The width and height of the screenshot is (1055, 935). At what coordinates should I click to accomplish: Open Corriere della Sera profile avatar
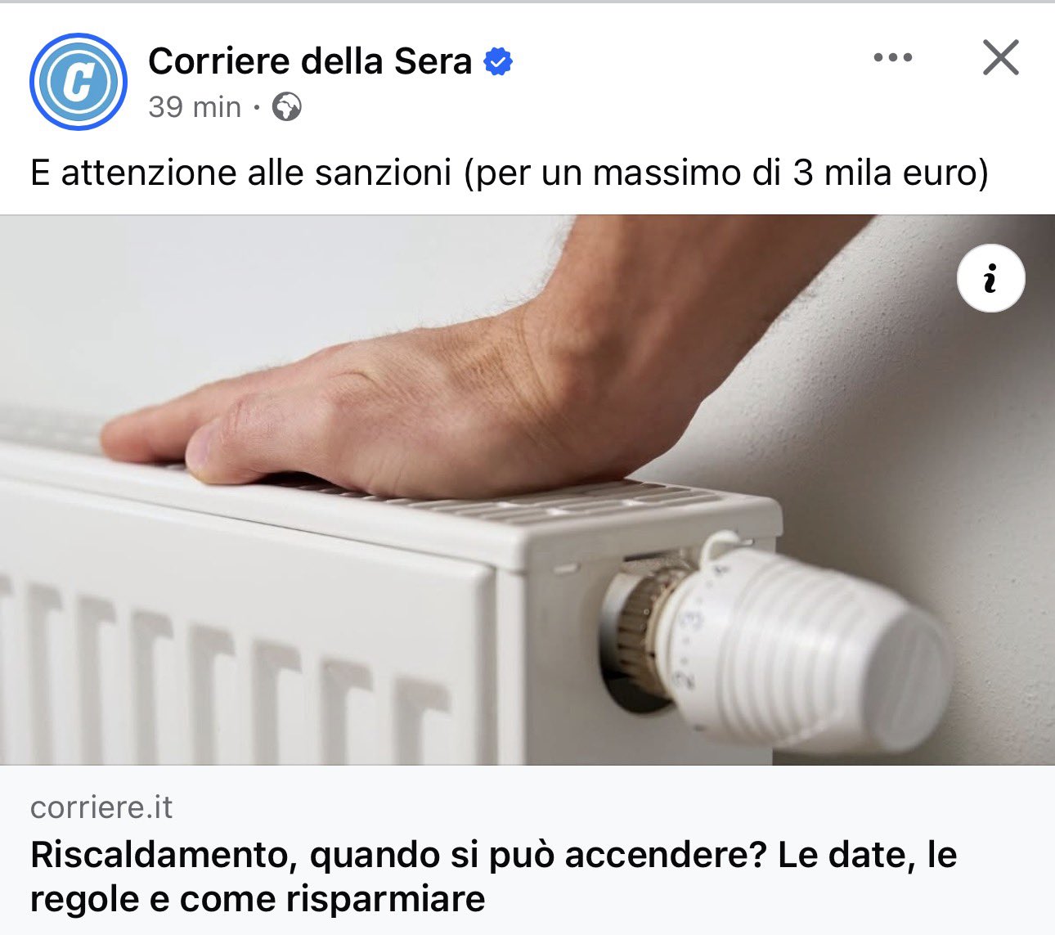[x=79, y=82]
